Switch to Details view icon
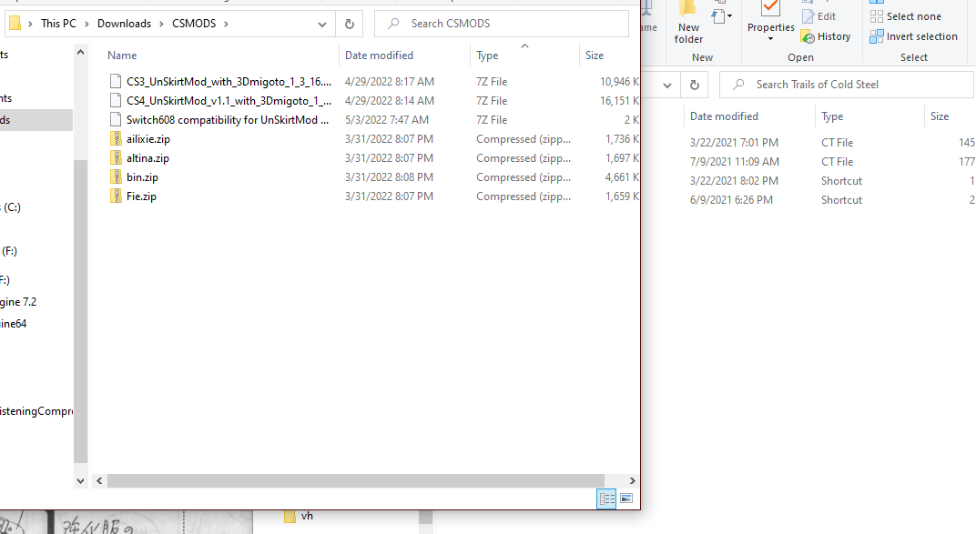This screenshot has height=534, width=976. [606, 499]
